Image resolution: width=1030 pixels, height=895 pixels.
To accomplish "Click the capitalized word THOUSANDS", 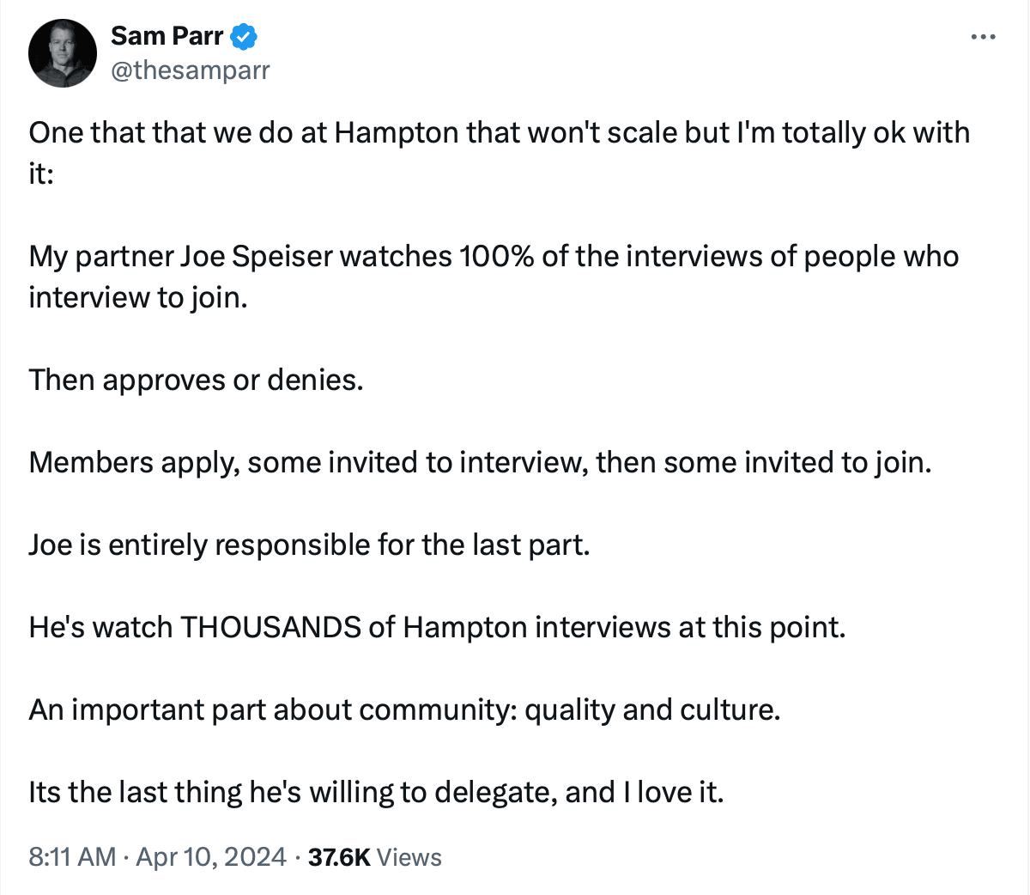I will tap(270, 628).
